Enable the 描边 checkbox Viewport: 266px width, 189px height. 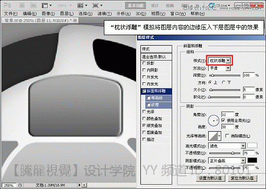coord(144,139)
